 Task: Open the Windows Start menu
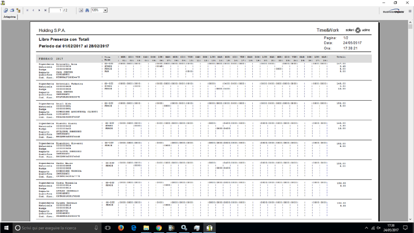pos(6,228)
